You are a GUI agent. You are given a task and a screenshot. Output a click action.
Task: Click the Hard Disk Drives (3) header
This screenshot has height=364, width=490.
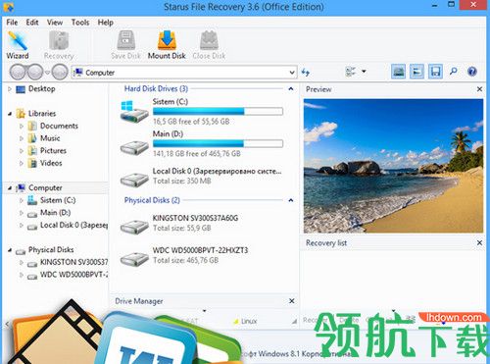(x=156, y=88)
